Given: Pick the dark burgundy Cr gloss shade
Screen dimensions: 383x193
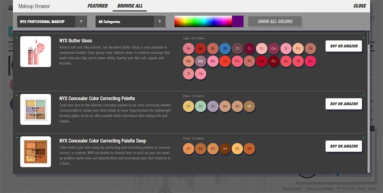Looking at the screenshot, I should 249,49.
